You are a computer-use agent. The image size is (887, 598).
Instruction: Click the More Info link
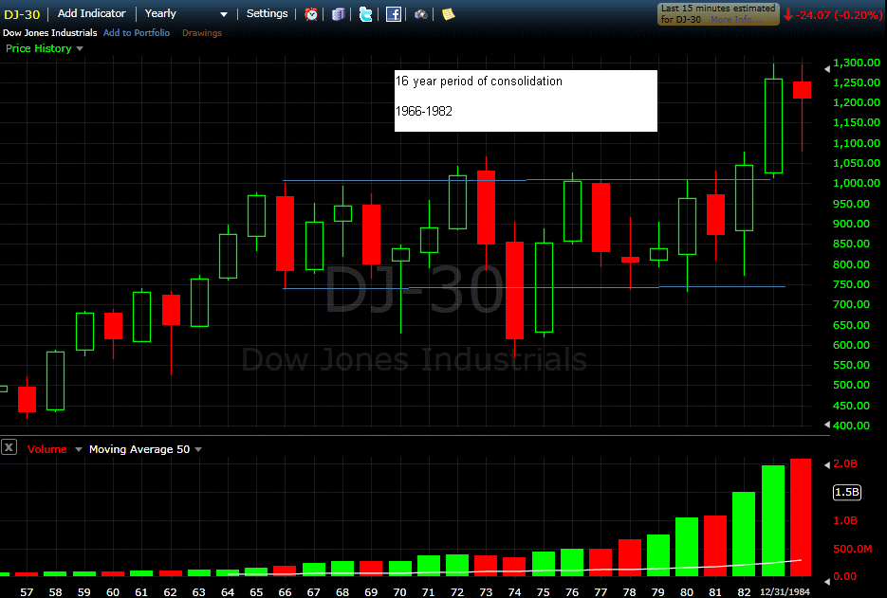point(736,20)
